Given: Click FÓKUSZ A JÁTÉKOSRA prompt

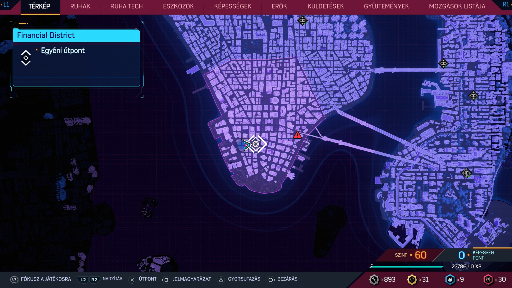Looking at the screenshot, I should tap(46, 279).
